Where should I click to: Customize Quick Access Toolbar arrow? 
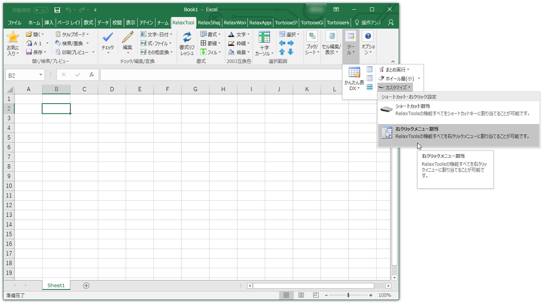(95, 10)
